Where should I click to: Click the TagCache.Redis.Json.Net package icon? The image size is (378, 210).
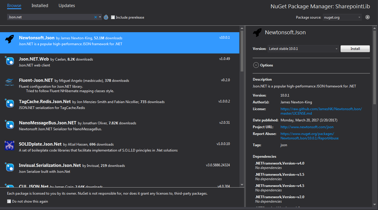coord(10,103)
